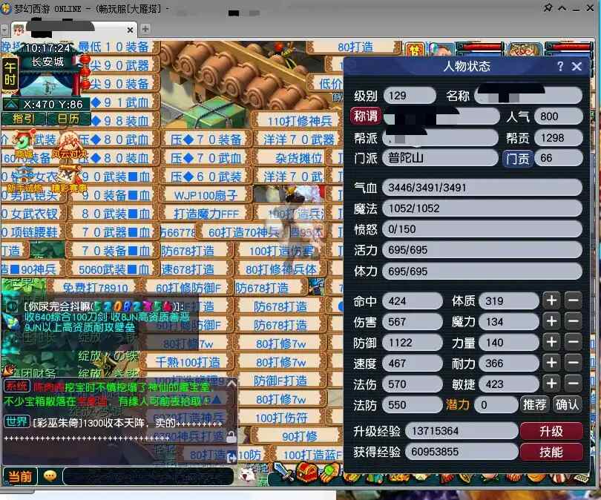Image resolution: width=601 pixels, height=500 pixels.
Task: Decrease 体质 with minus button
Action: click(x=574, y=300)
